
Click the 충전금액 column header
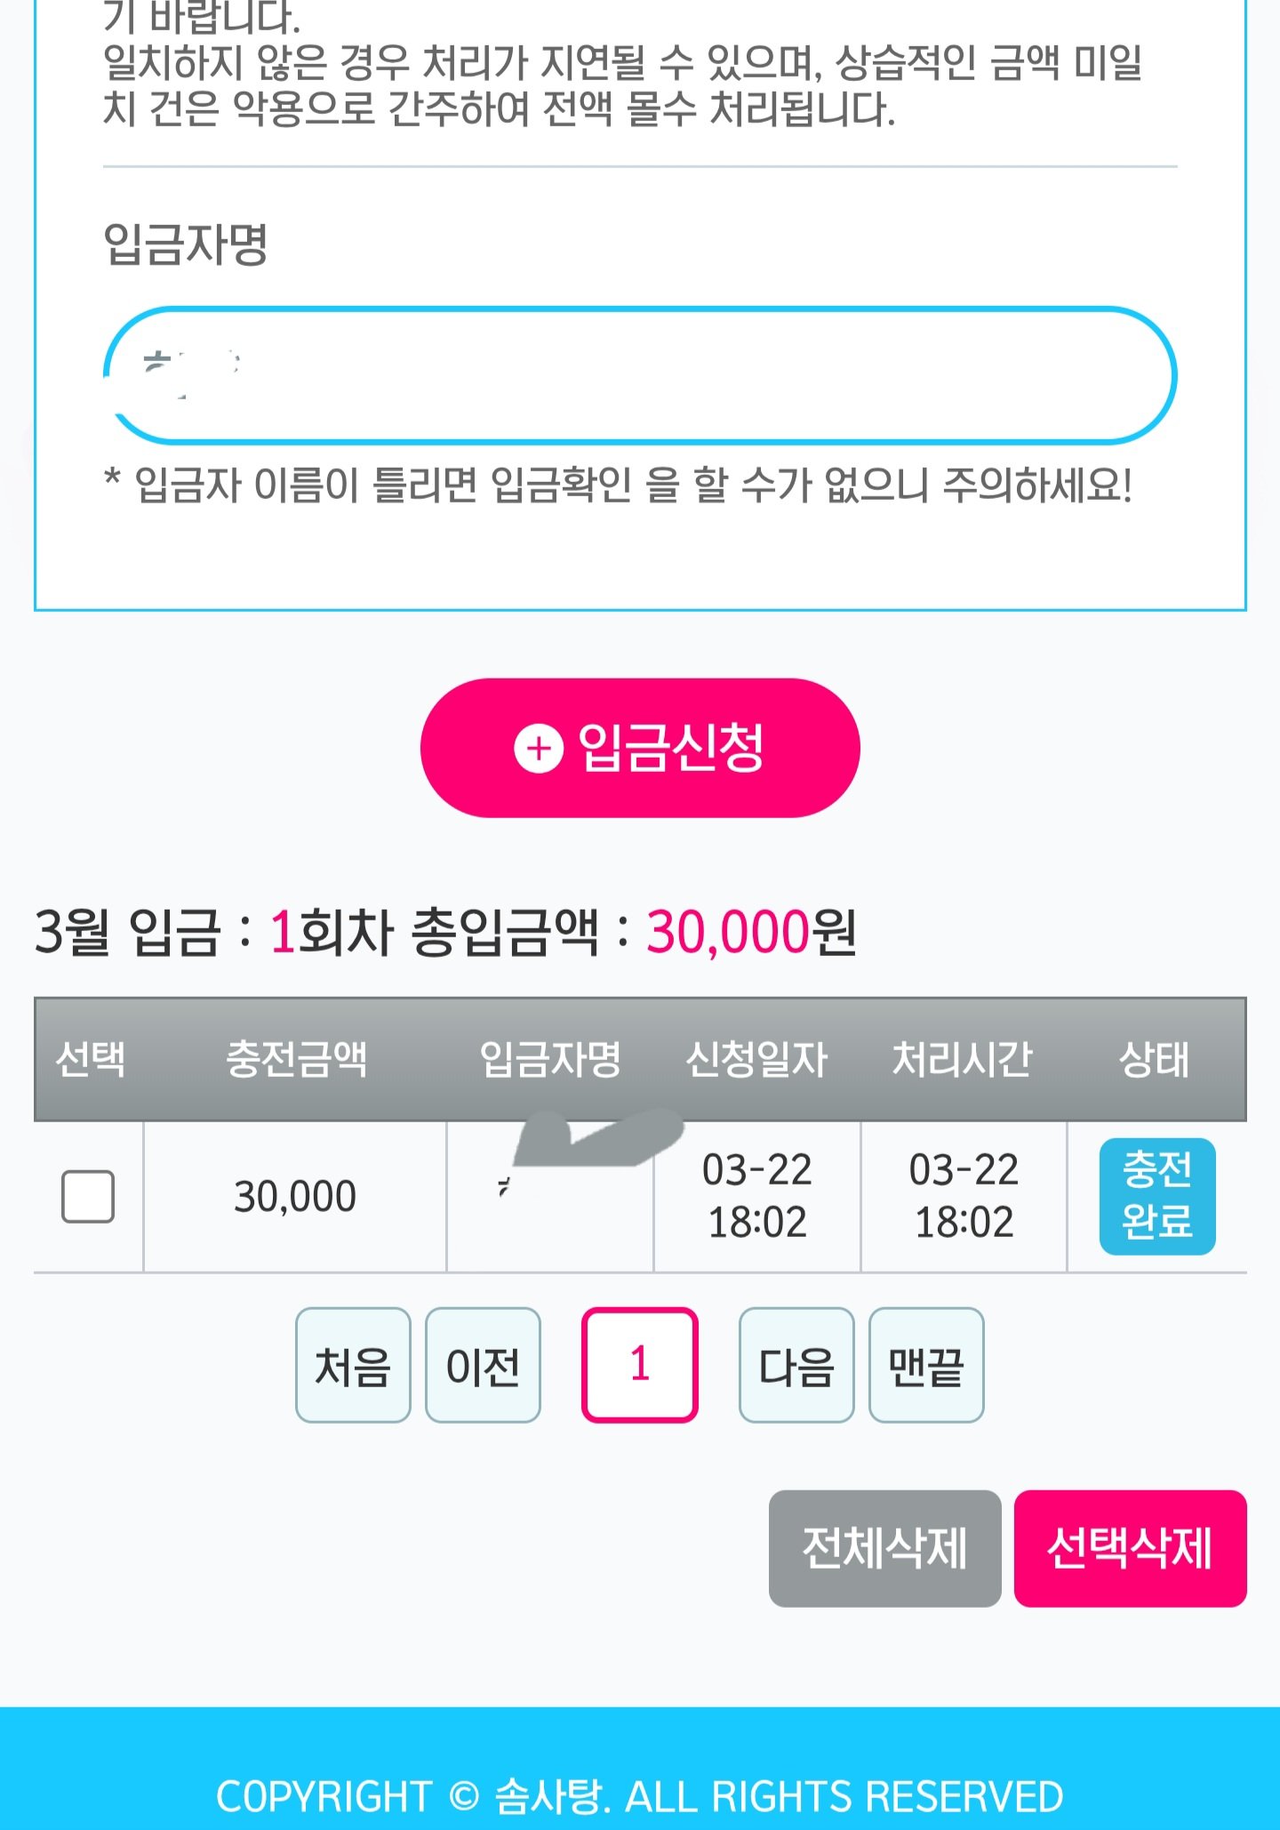[296, 1059]
